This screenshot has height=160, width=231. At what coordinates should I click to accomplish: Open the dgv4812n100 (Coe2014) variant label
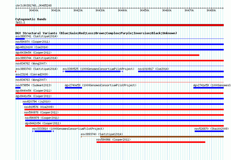pos(32,47)
